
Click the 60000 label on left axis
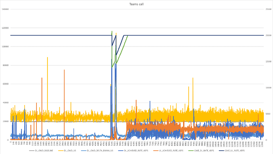click(x=6, y=84)
